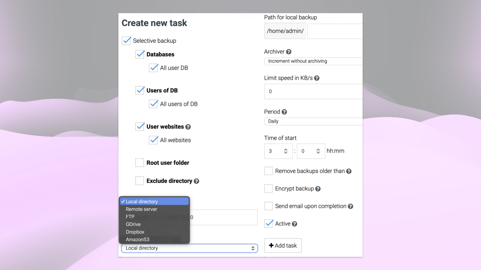Open the Archiver dropdown
This screenshot has width=481, height=270.
[313, 61]
